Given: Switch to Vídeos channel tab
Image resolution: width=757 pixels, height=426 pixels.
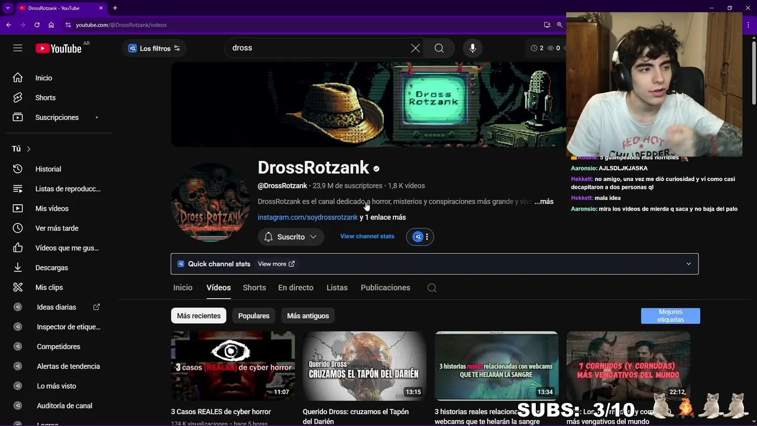Looking at the screenshot, I should [218, 288].
